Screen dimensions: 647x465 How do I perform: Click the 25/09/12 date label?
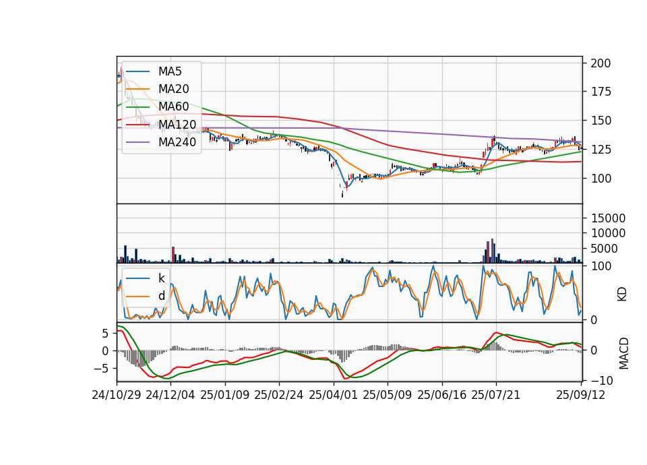[x=580, y=395]
